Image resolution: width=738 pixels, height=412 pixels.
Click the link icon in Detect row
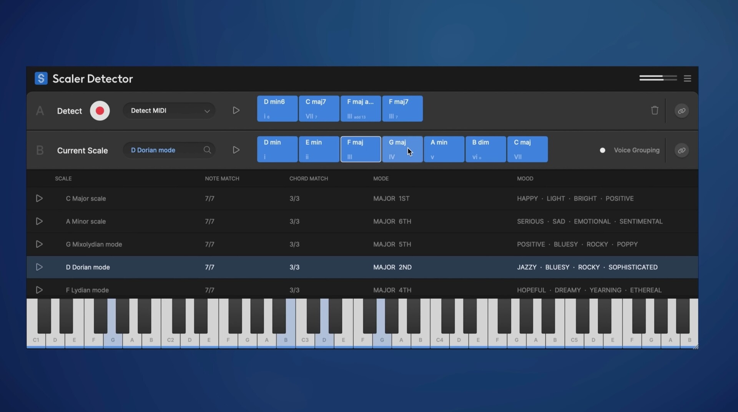point(681,111)
